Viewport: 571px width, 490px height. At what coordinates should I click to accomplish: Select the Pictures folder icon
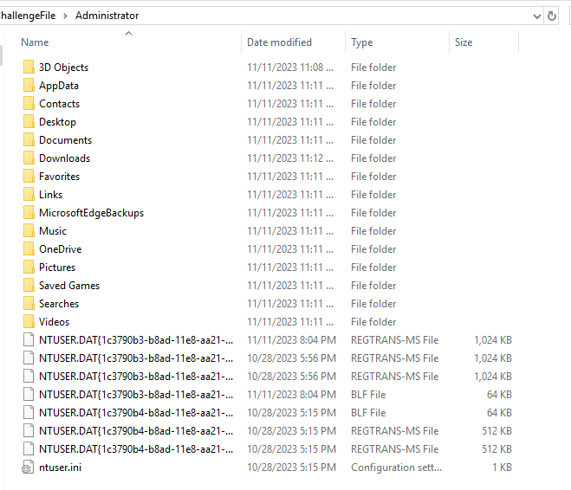click(x=29, y=268)
